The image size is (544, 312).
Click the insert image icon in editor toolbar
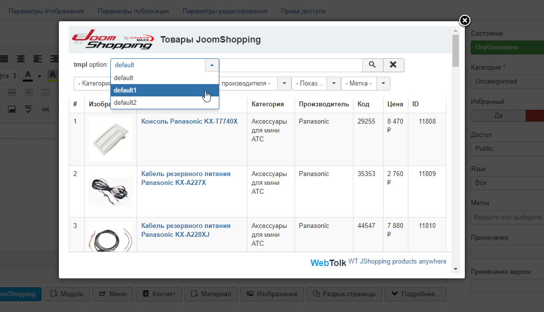tap(12, 109)
